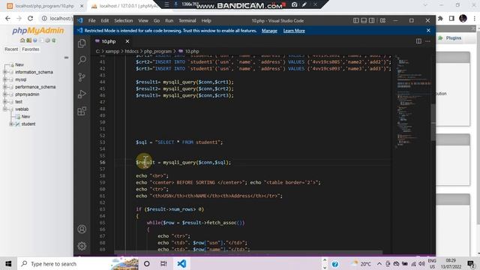Expand the phpmyadmin database node
Image resolution: width=480 pixels, height=270 pixels.
[5, 94]
